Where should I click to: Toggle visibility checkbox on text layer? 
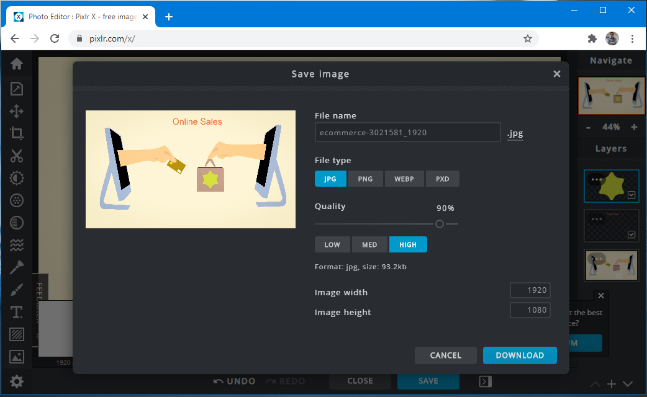pos(631,234)
